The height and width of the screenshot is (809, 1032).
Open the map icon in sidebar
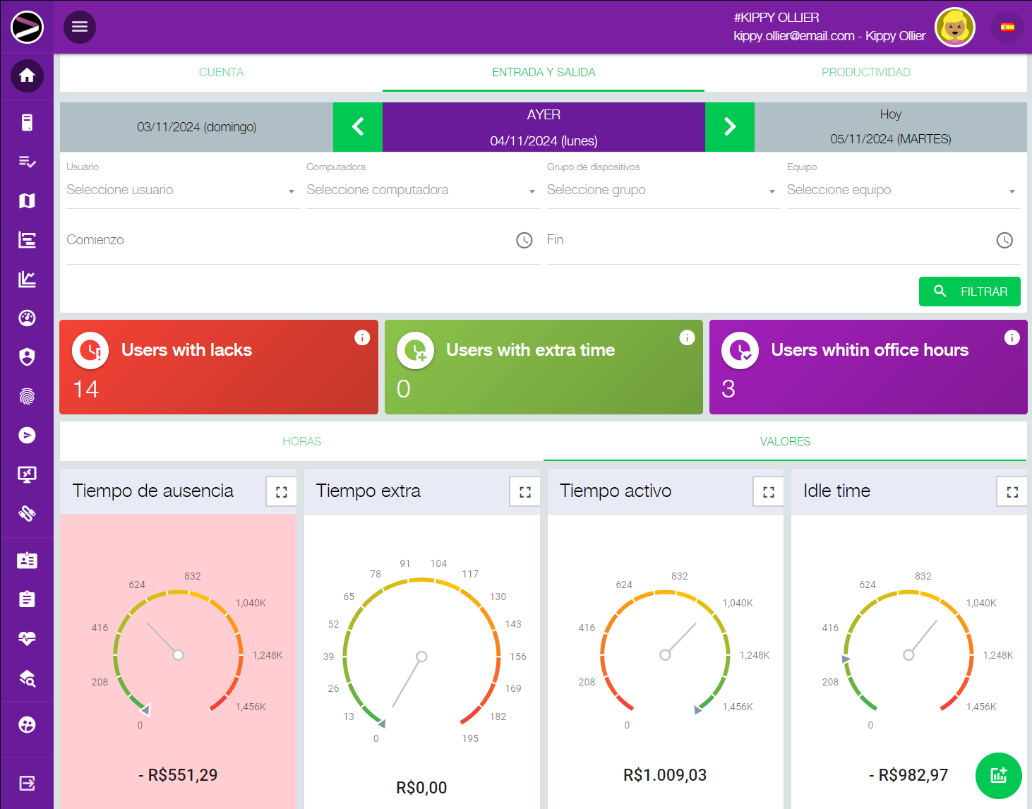tap(27, 201)
